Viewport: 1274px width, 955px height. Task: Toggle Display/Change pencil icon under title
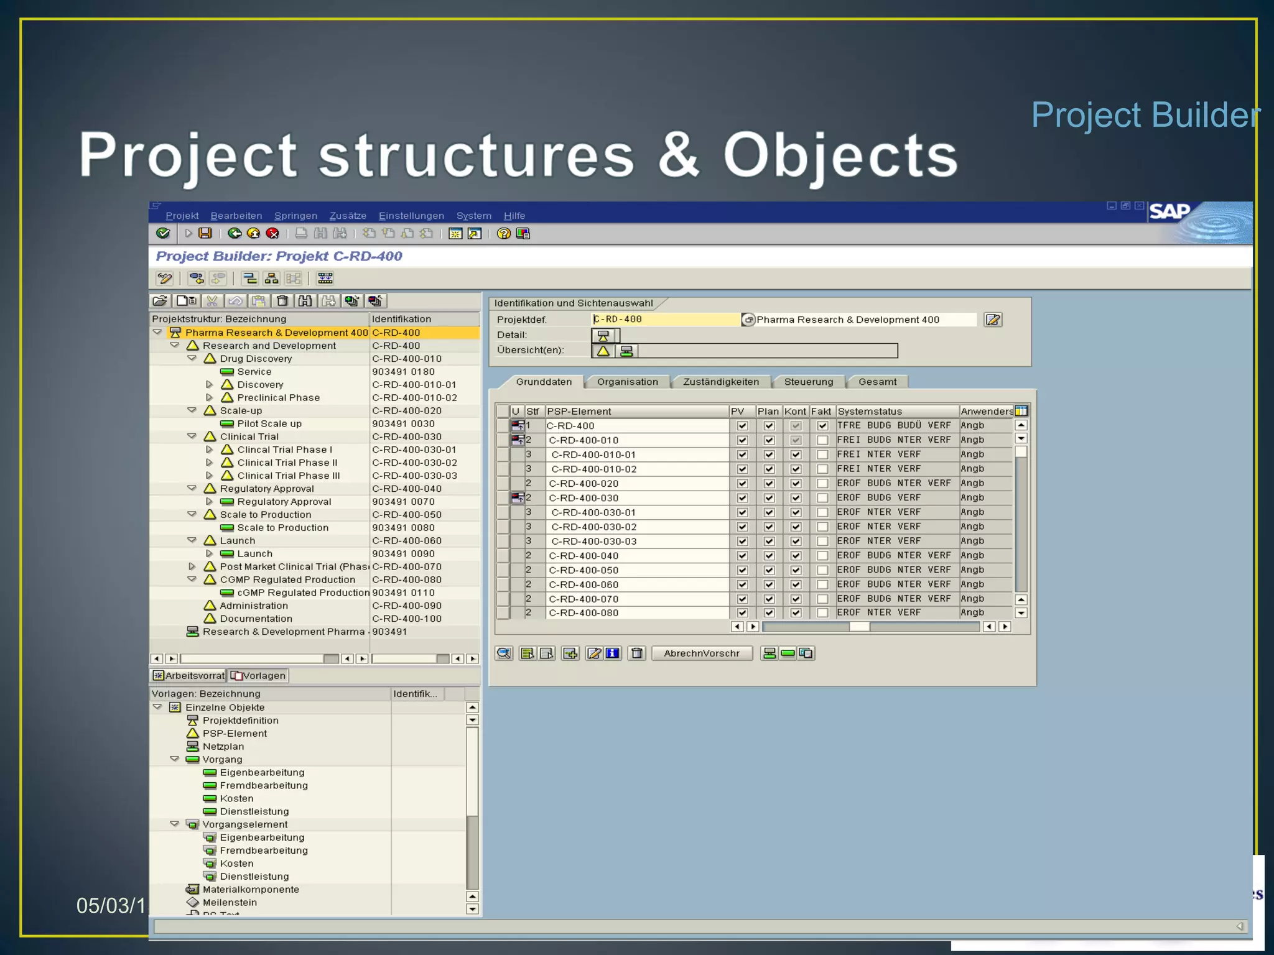point(165,279)
